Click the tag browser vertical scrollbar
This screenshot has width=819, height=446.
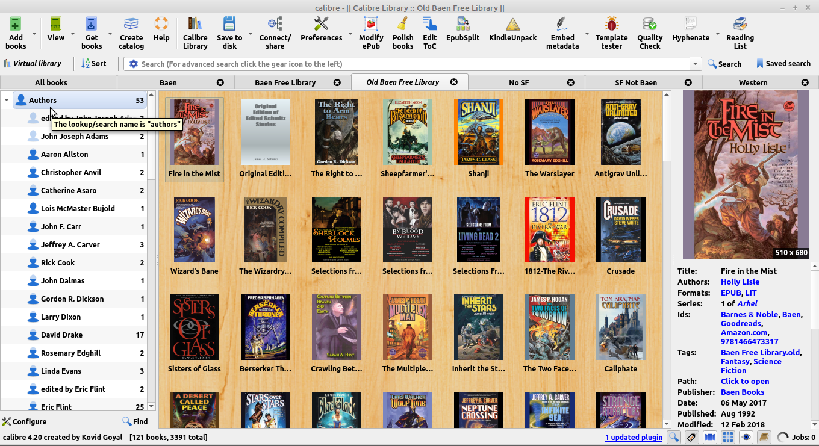tap(151, 251)
